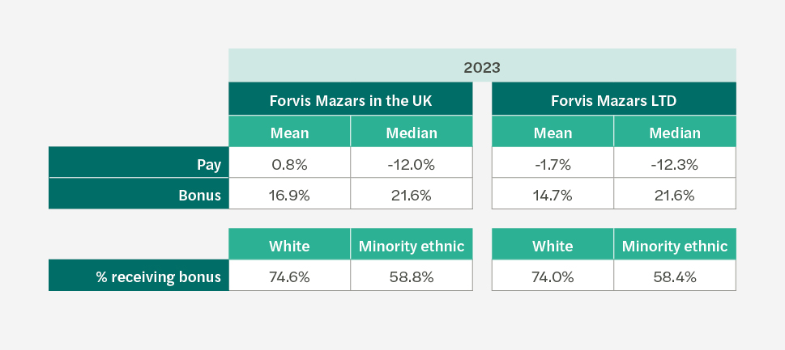Select the 74.0% White bonus cell
The image size is (785, 350).
[552, 276]
